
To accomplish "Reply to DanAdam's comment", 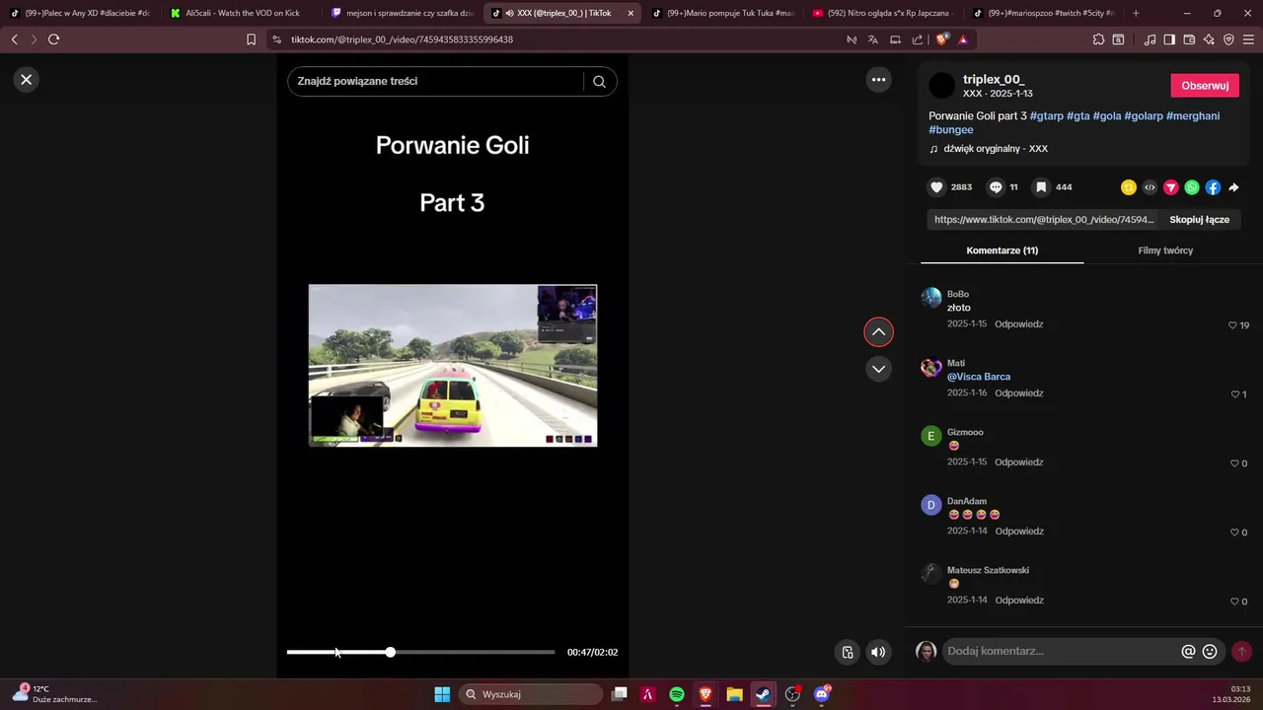I will click(x=1018, y=532).
